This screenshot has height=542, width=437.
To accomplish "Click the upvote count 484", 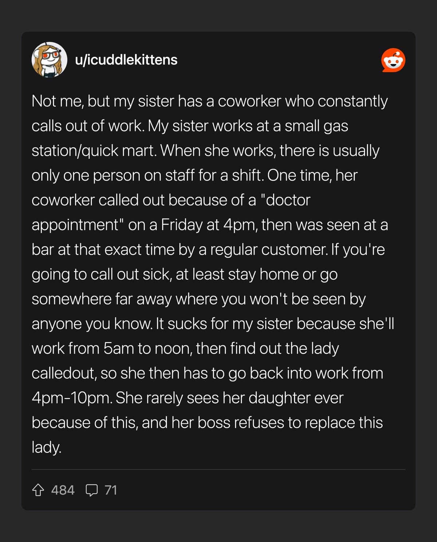I will [x=63, y=490].
